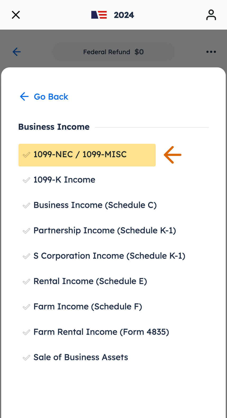Click the checkmark beside Farm Income (Schedule F)
This screenshot has width=227, height=418.
26,306
